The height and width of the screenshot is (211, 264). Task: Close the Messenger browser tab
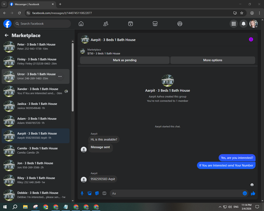pos(53,4)
